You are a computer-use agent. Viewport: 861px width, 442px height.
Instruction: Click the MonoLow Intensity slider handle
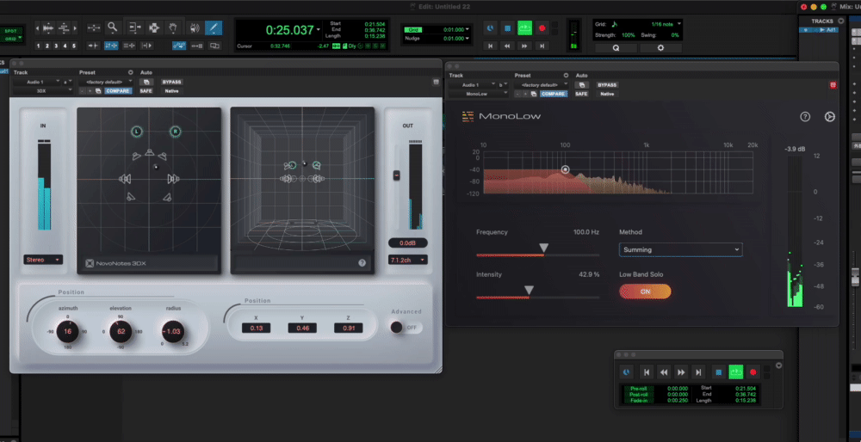click(529, 290)
